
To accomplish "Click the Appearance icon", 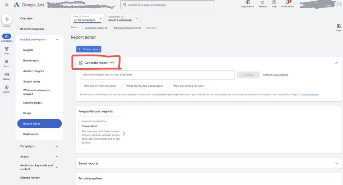I will pos(248,2).
